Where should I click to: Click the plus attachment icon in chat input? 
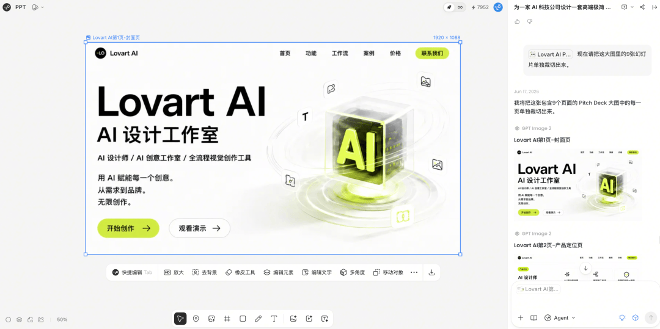point(521,317)
